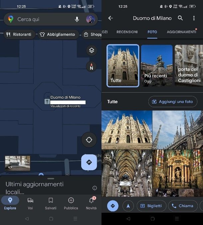The width and height of the screenshot is (203, 225).
Task: Tap the round blue directions button in photos
Action: click(x=113, y=206)
